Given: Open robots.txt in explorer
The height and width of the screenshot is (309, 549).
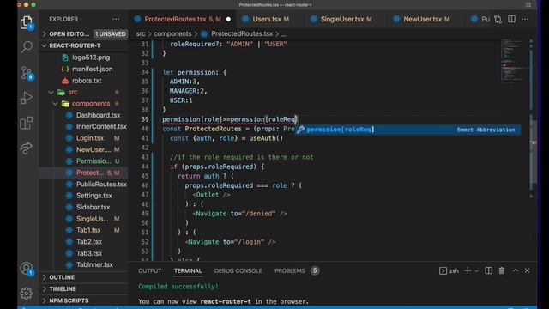Looking at the screenshot, I should point(87,81).
